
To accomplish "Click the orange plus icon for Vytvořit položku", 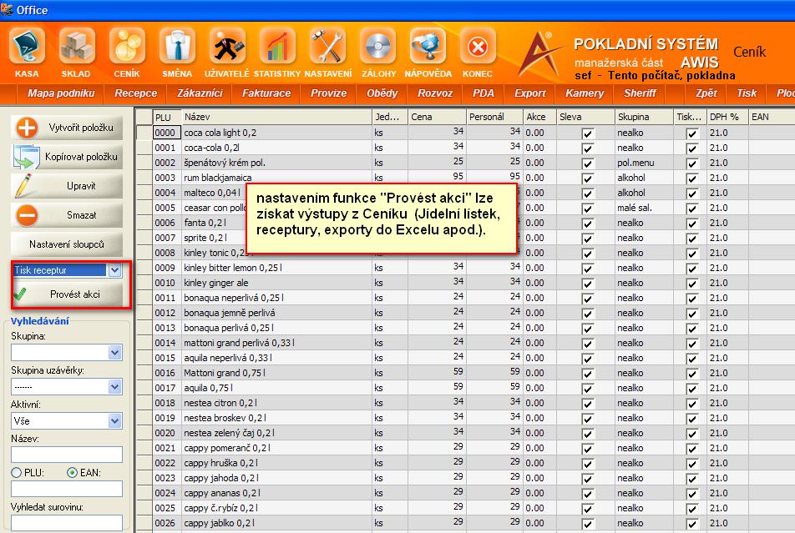I will pyautogui.click(x=27, y=128).
